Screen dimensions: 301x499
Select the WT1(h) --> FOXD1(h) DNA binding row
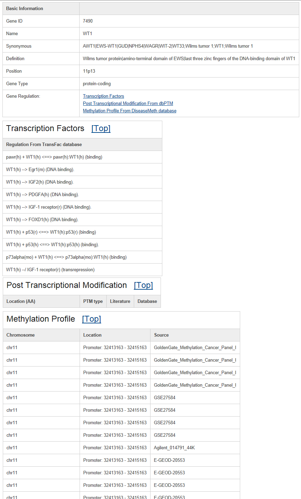[x=82, y=220]
